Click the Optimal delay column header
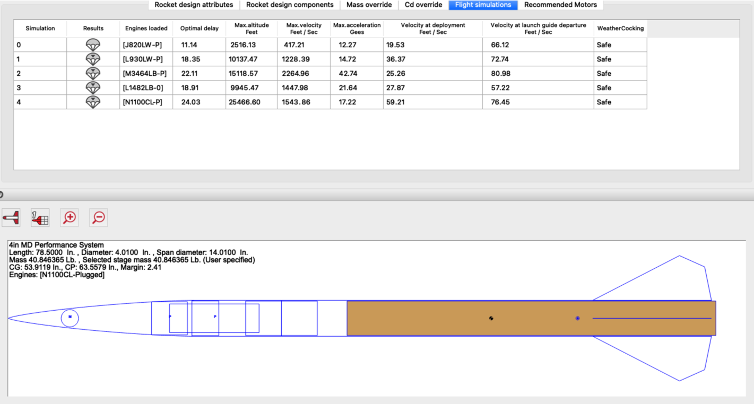Viewport: 754px width, 404px height. [x=200, y=29]
